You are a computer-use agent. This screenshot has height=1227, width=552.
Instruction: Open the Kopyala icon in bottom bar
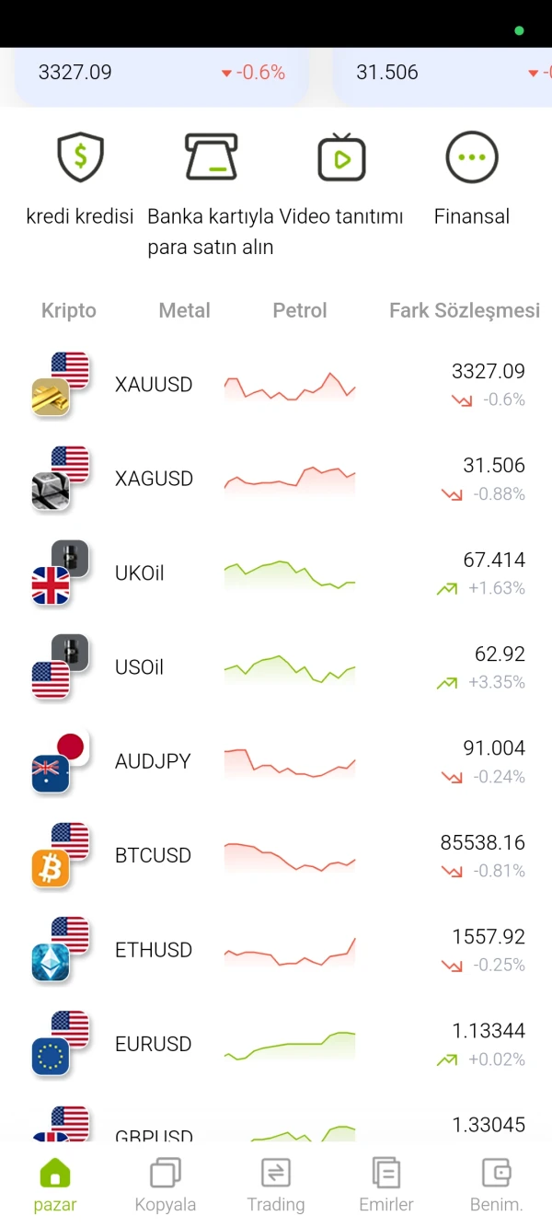click(166, 1174)
